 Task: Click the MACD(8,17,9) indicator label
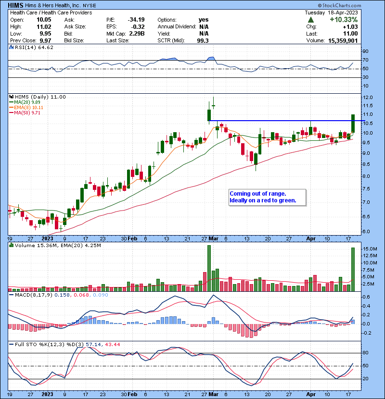coord(34,295)
